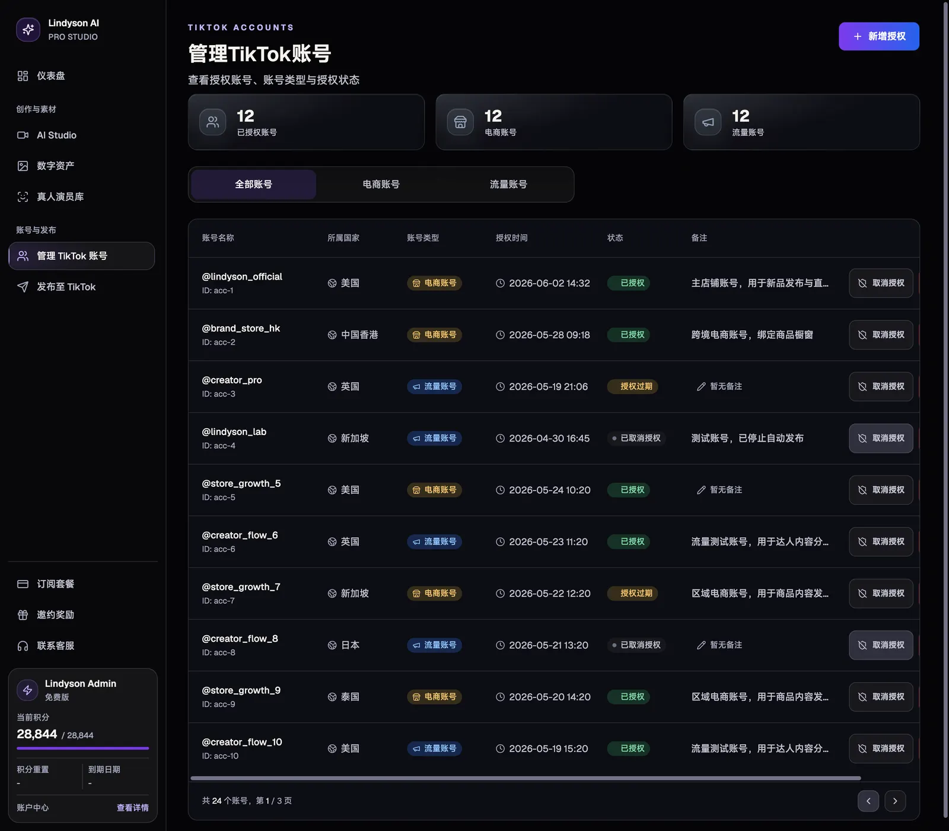Click the ID: acc-7 label
Viewport: 949px width, 831px height.
(218, 601)
